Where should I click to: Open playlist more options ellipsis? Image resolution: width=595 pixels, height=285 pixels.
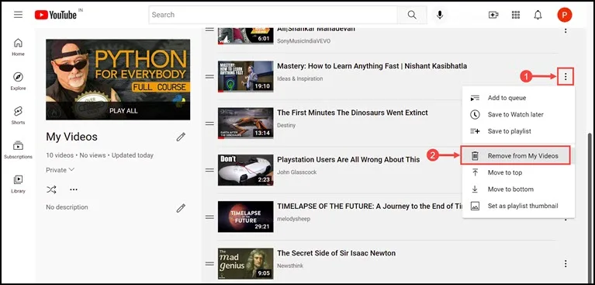[x=74, y=189]
